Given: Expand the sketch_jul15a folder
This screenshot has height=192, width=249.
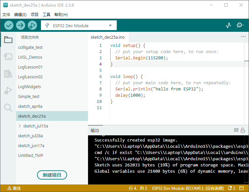Looking at the screenshot, I should click(x=20, y=126).
